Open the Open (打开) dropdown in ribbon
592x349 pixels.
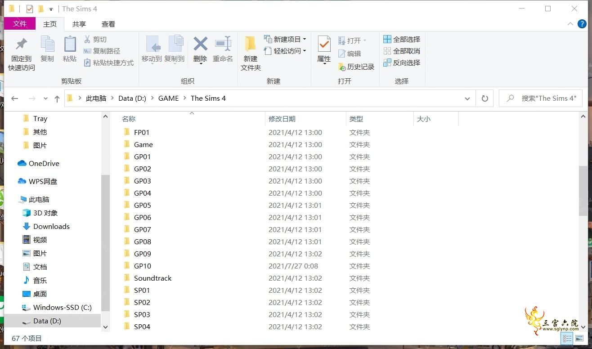click(352, 40)
